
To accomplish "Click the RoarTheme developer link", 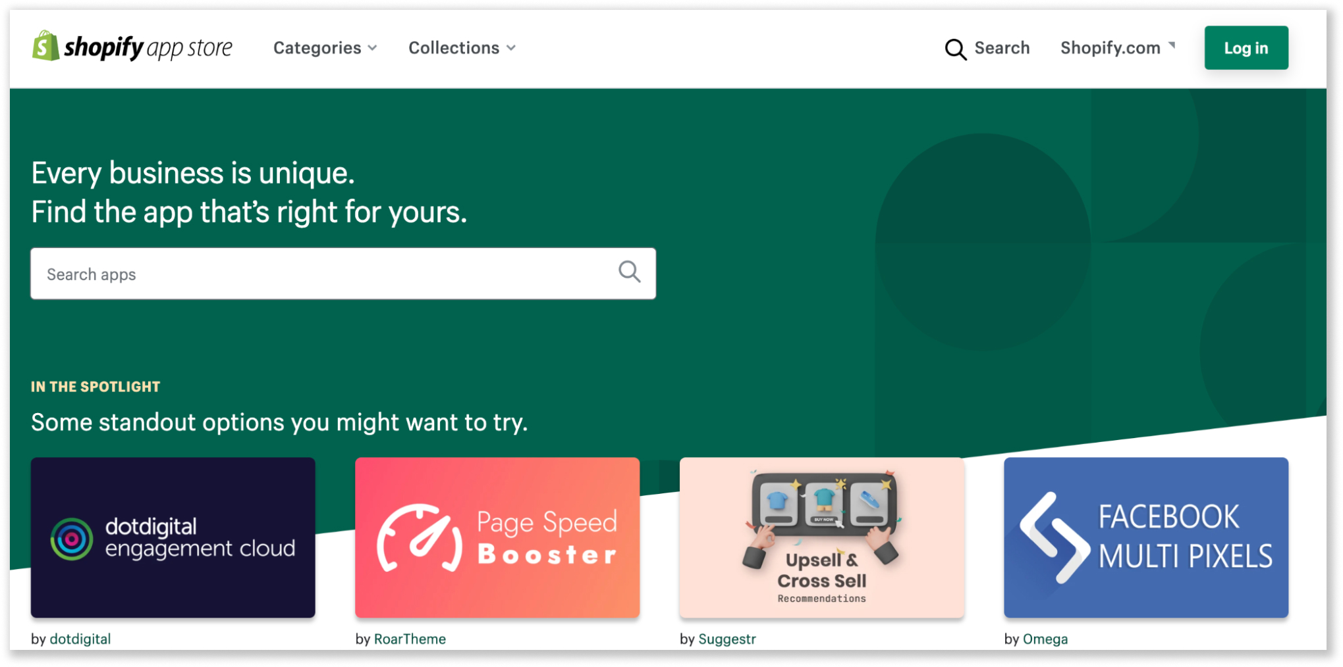I will coord(410,639).
